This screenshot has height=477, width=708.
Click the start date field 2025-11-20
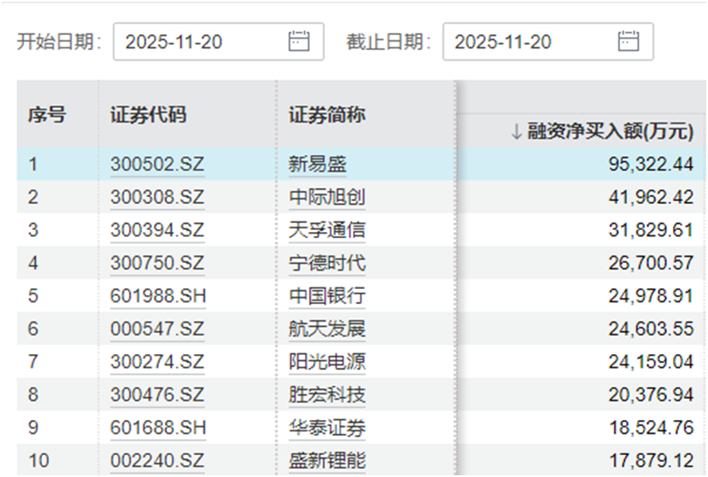coord(219,41)
